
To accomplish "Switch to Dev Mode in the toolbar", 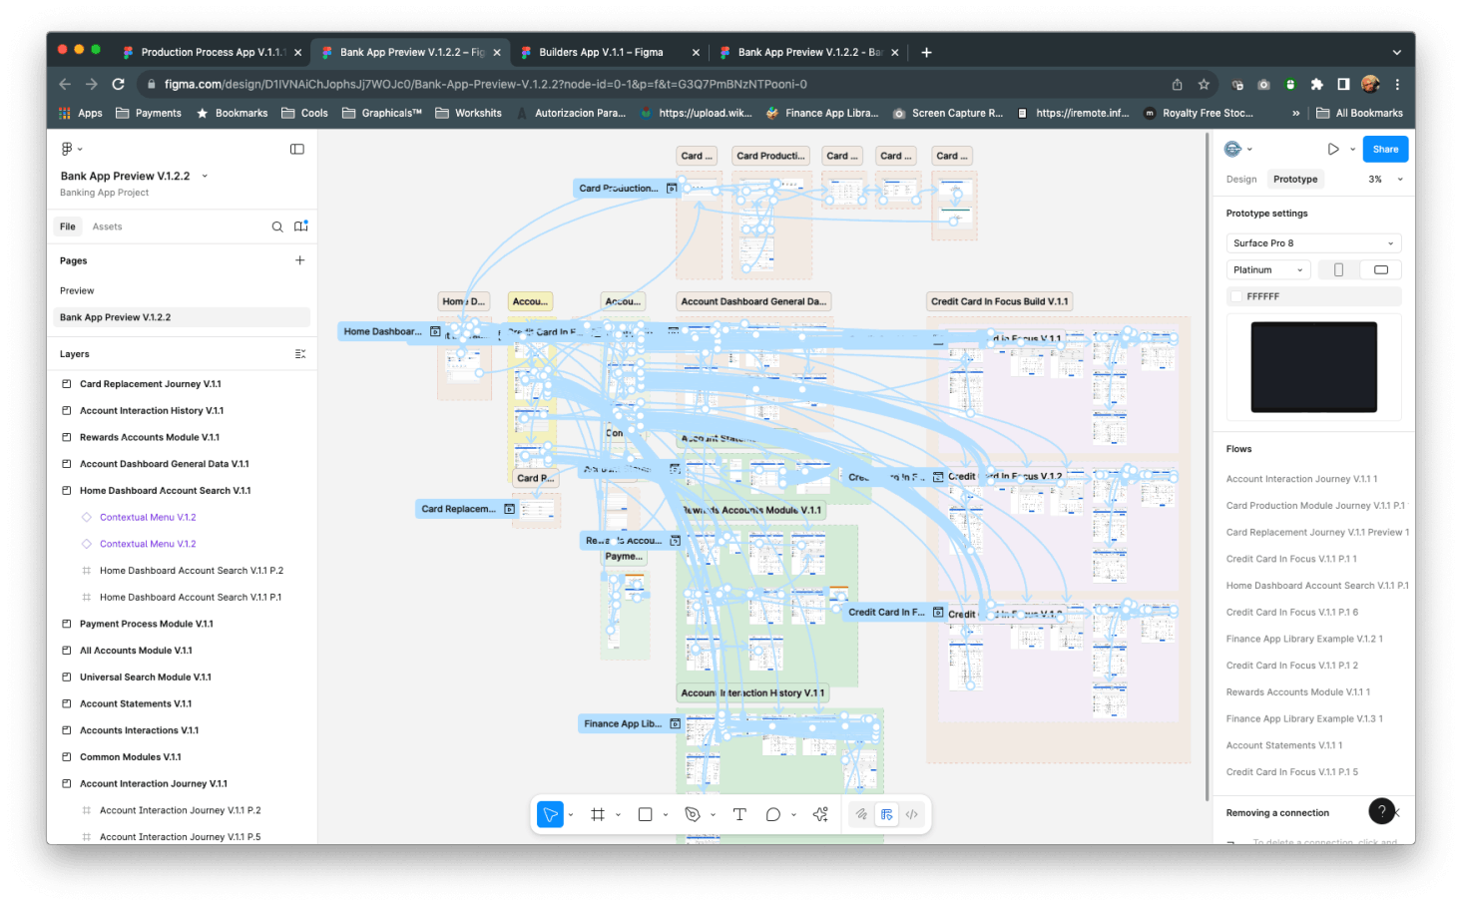I will pyautogui.click(x=912, y=814).
